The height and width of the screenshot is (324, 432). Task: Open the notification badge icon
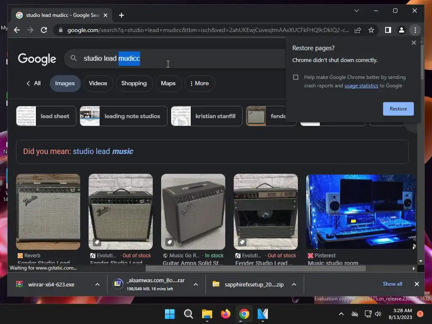pyautogui.click(x=420, y=314)
